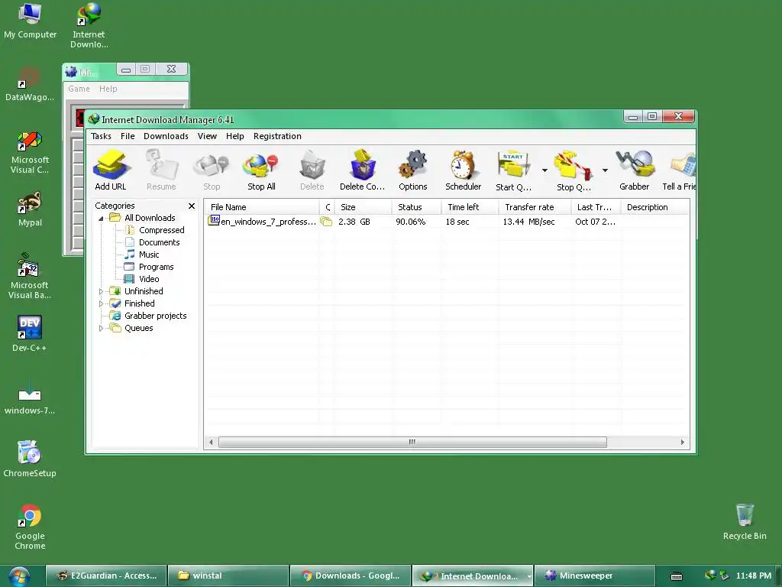Select Internet Download Manager desktop shortcut
The width and height of the screenshot is (782, 587).
click(89, 25)
